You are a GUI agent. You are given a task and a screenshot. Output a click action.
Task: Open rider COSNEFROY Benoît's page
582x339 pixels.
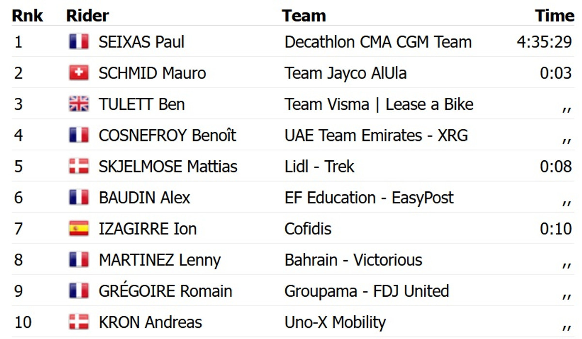coord(167,136)
